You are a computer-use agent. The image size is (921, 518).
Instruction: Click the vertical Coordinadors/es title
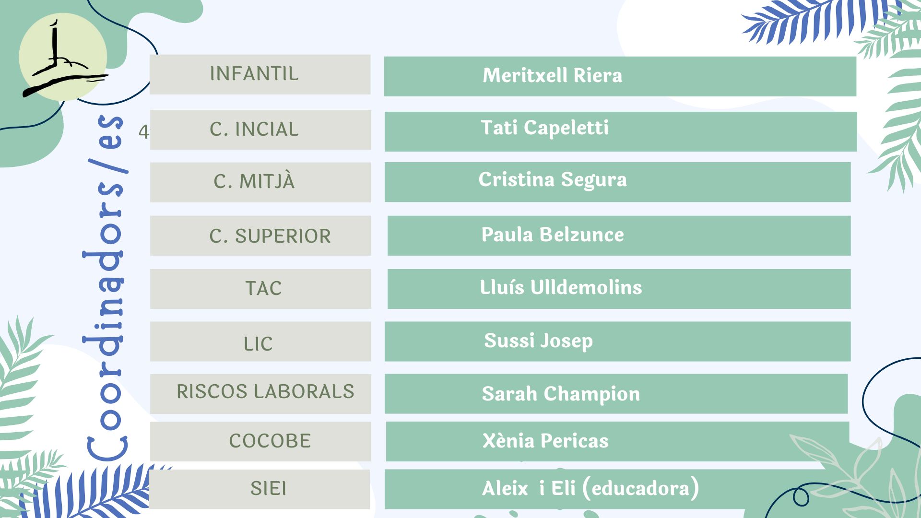pos(105,288)
